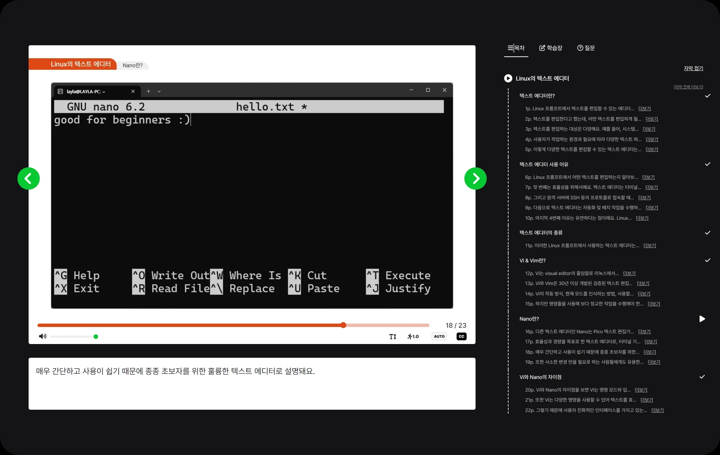Select 9p subtitle line text
Screen dimensions: 720x455
(x=583, y=207)
